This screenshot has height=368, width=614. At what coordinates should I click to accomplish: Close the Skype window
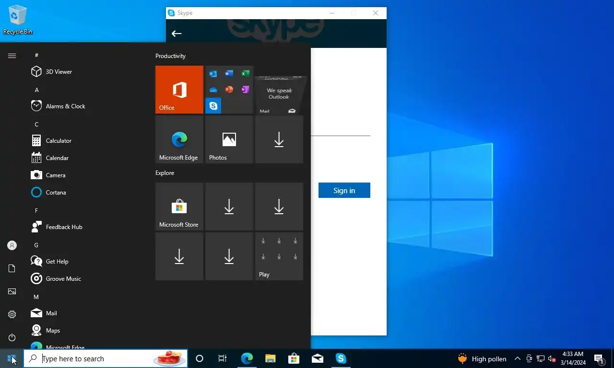point(376,13)
